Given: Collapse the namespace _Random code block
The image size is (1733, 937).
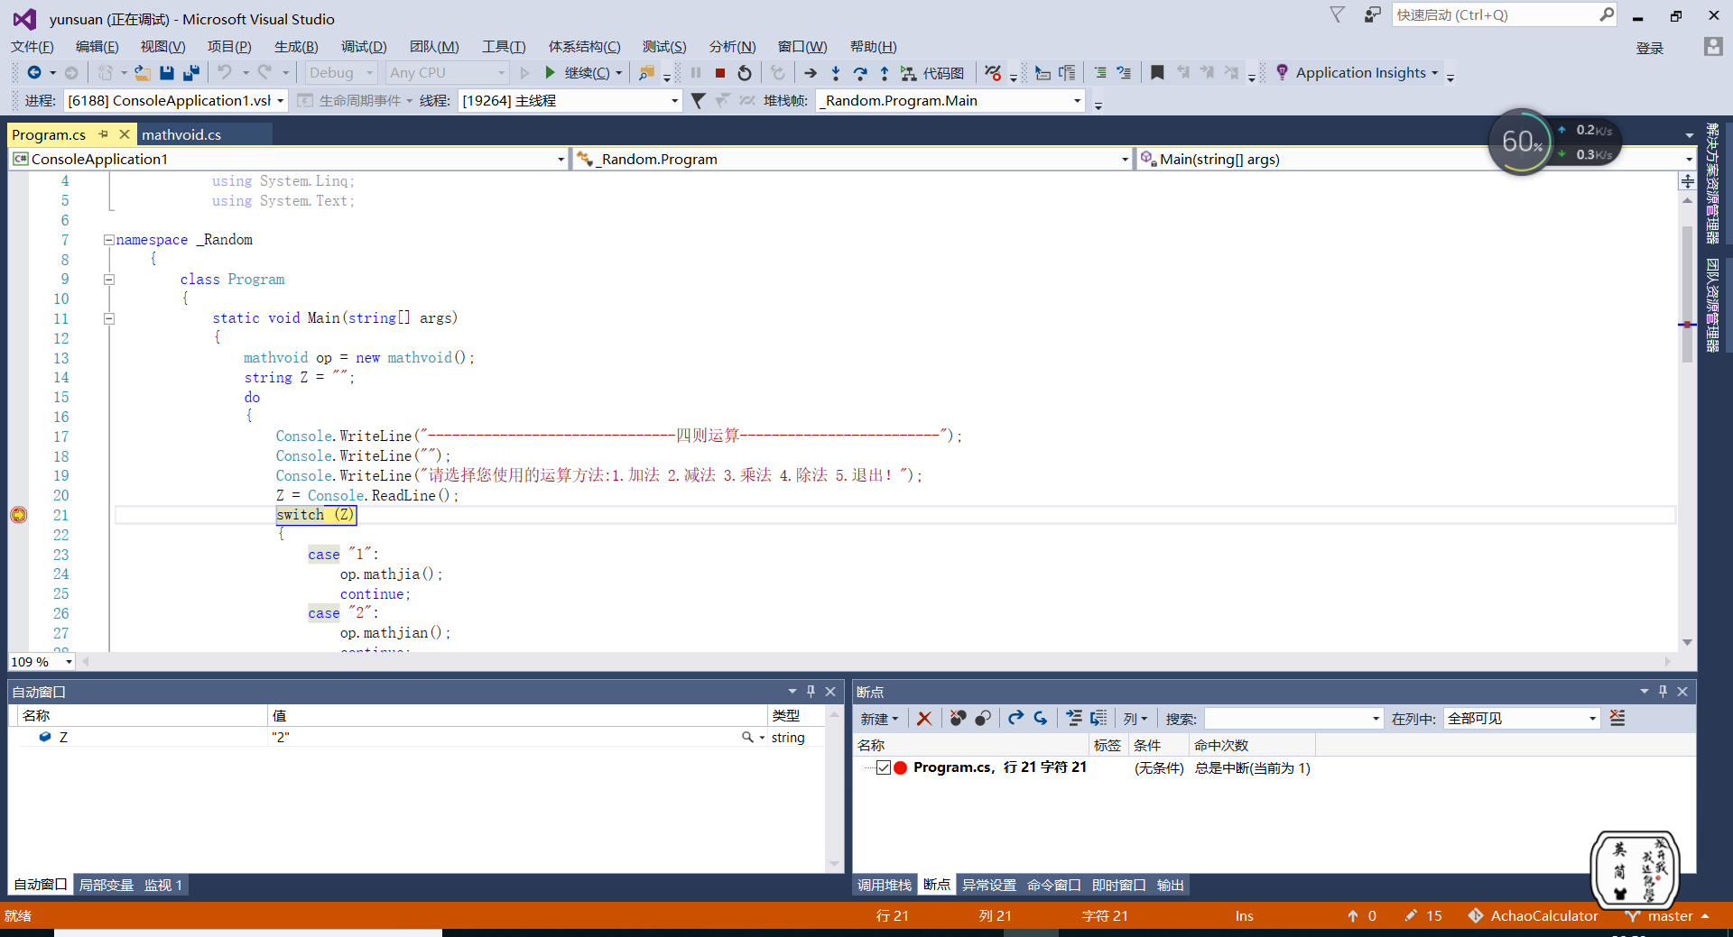Looking at the screenshot, I should click(108, 240).
